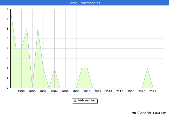Image resolution: width=169 pixels, height=117 pixels.
Task: Click the 'Gotor - Matrimonios' chart title
Action: [x=84, y=3]
